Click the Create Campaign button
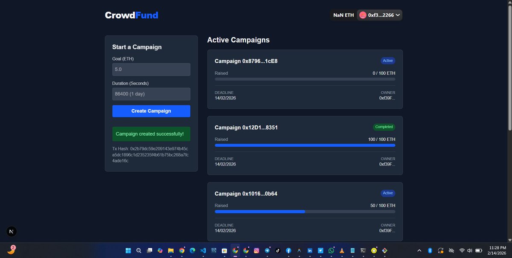The image size is (512, 258). (x=151, y=111)
